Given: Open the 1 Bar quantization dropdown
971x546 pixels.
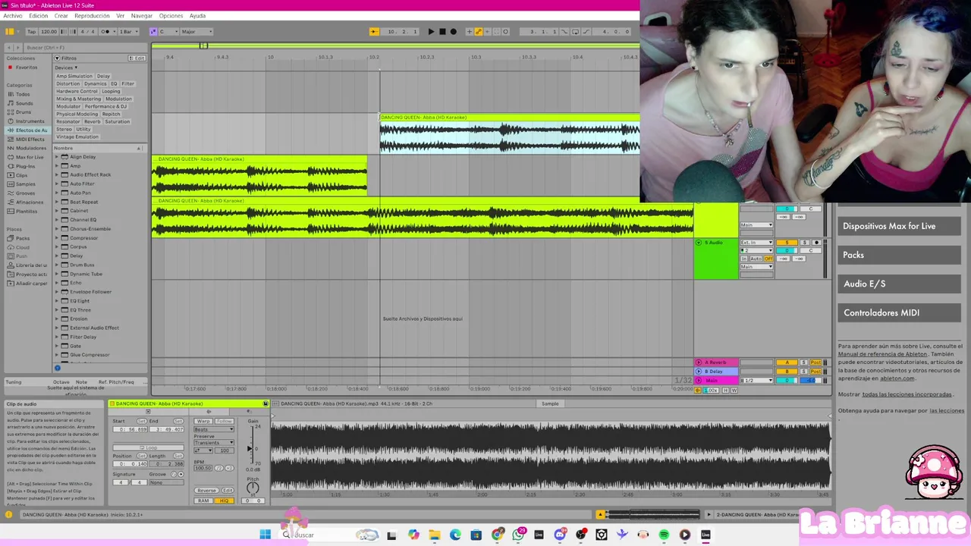Looking at the screenshot, I should (128, 31).
